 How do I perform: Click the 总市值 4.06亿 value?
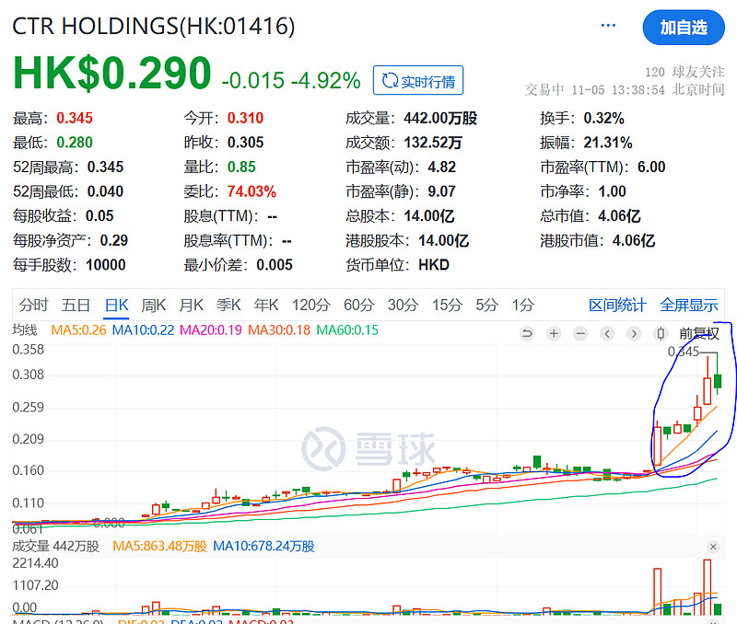[x=619, y=216]
